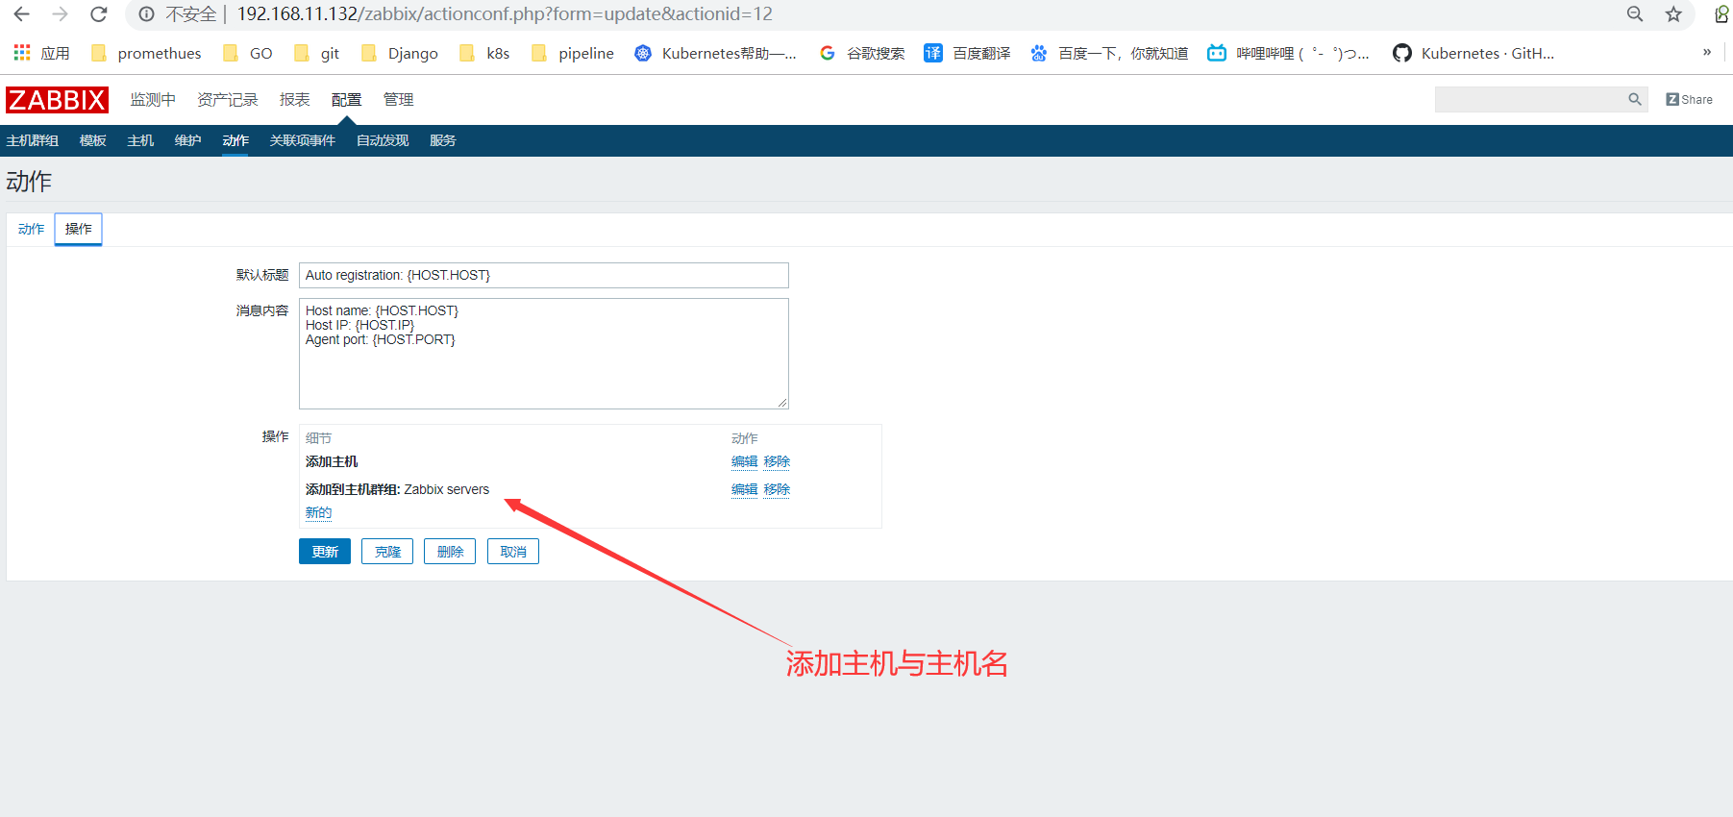
Task: Open the 百度一下 bookmark
Action: pyautogui.click(x=1108, y=53)
